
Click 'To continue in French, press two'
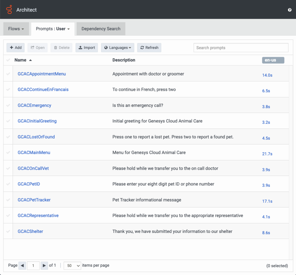tap(144, 89)
